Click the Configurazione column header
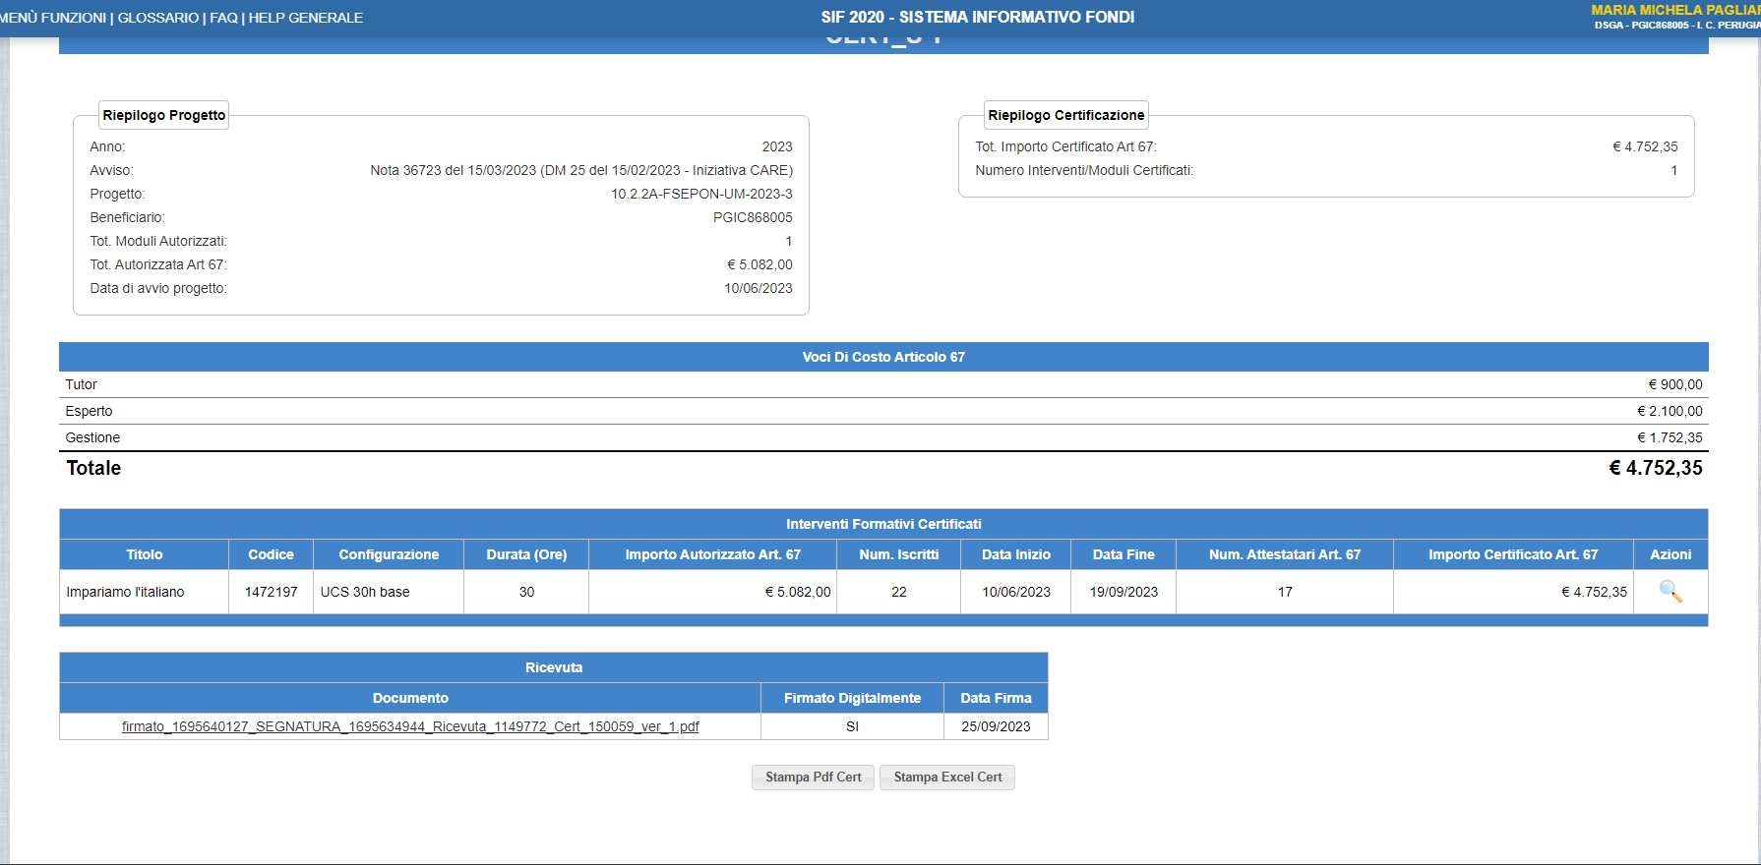 [389, 554]
